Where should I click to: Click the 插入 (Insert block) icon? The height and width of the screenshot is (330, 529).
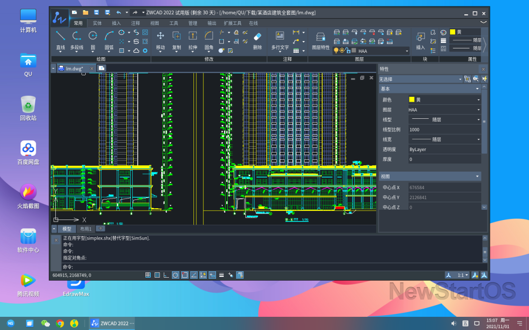(420, 37)
